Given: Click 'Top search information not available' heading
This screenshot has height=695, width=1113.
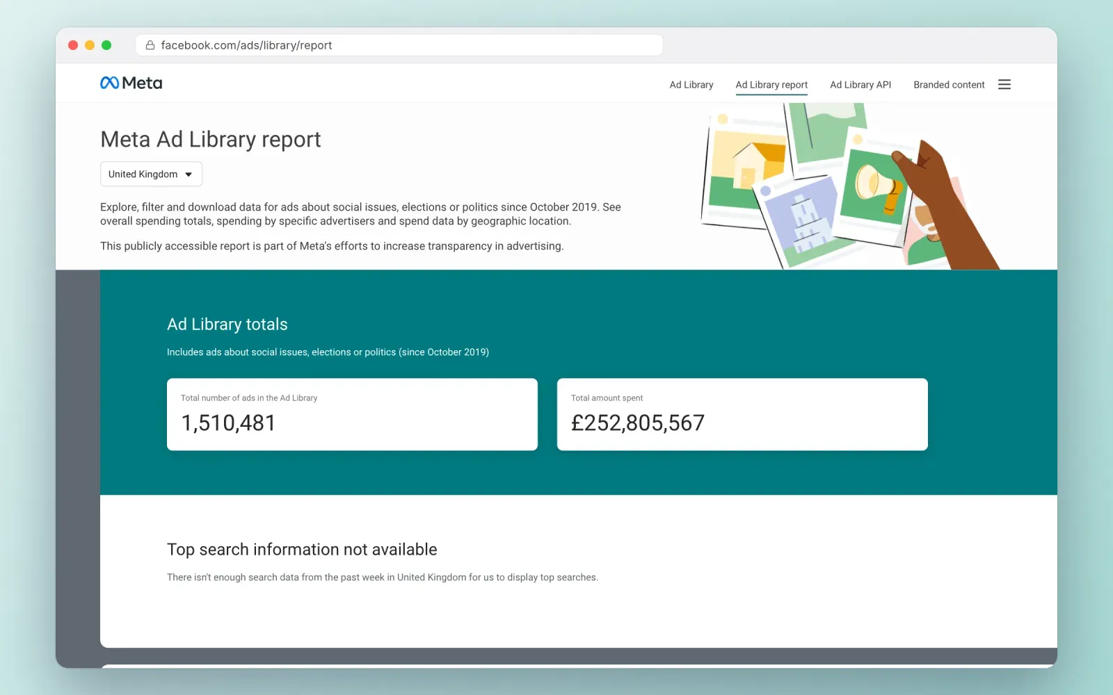Looking at the screenshot, I should [x=302, y=550].
